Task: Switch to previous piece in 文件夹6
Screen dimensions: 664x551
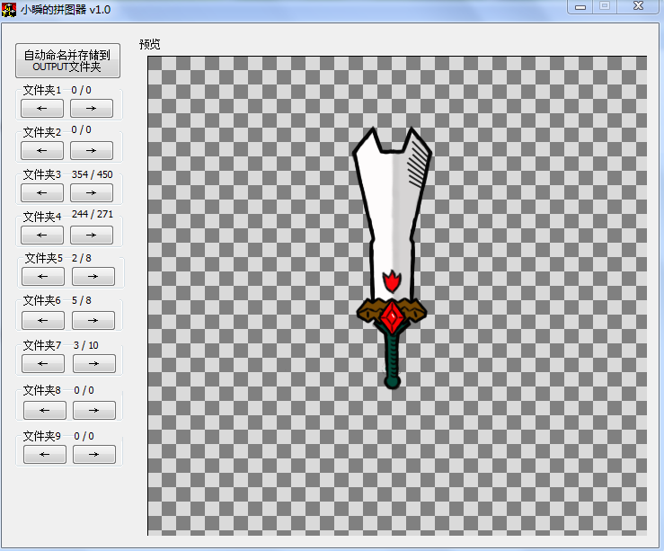Action: [x=43, y=321]
